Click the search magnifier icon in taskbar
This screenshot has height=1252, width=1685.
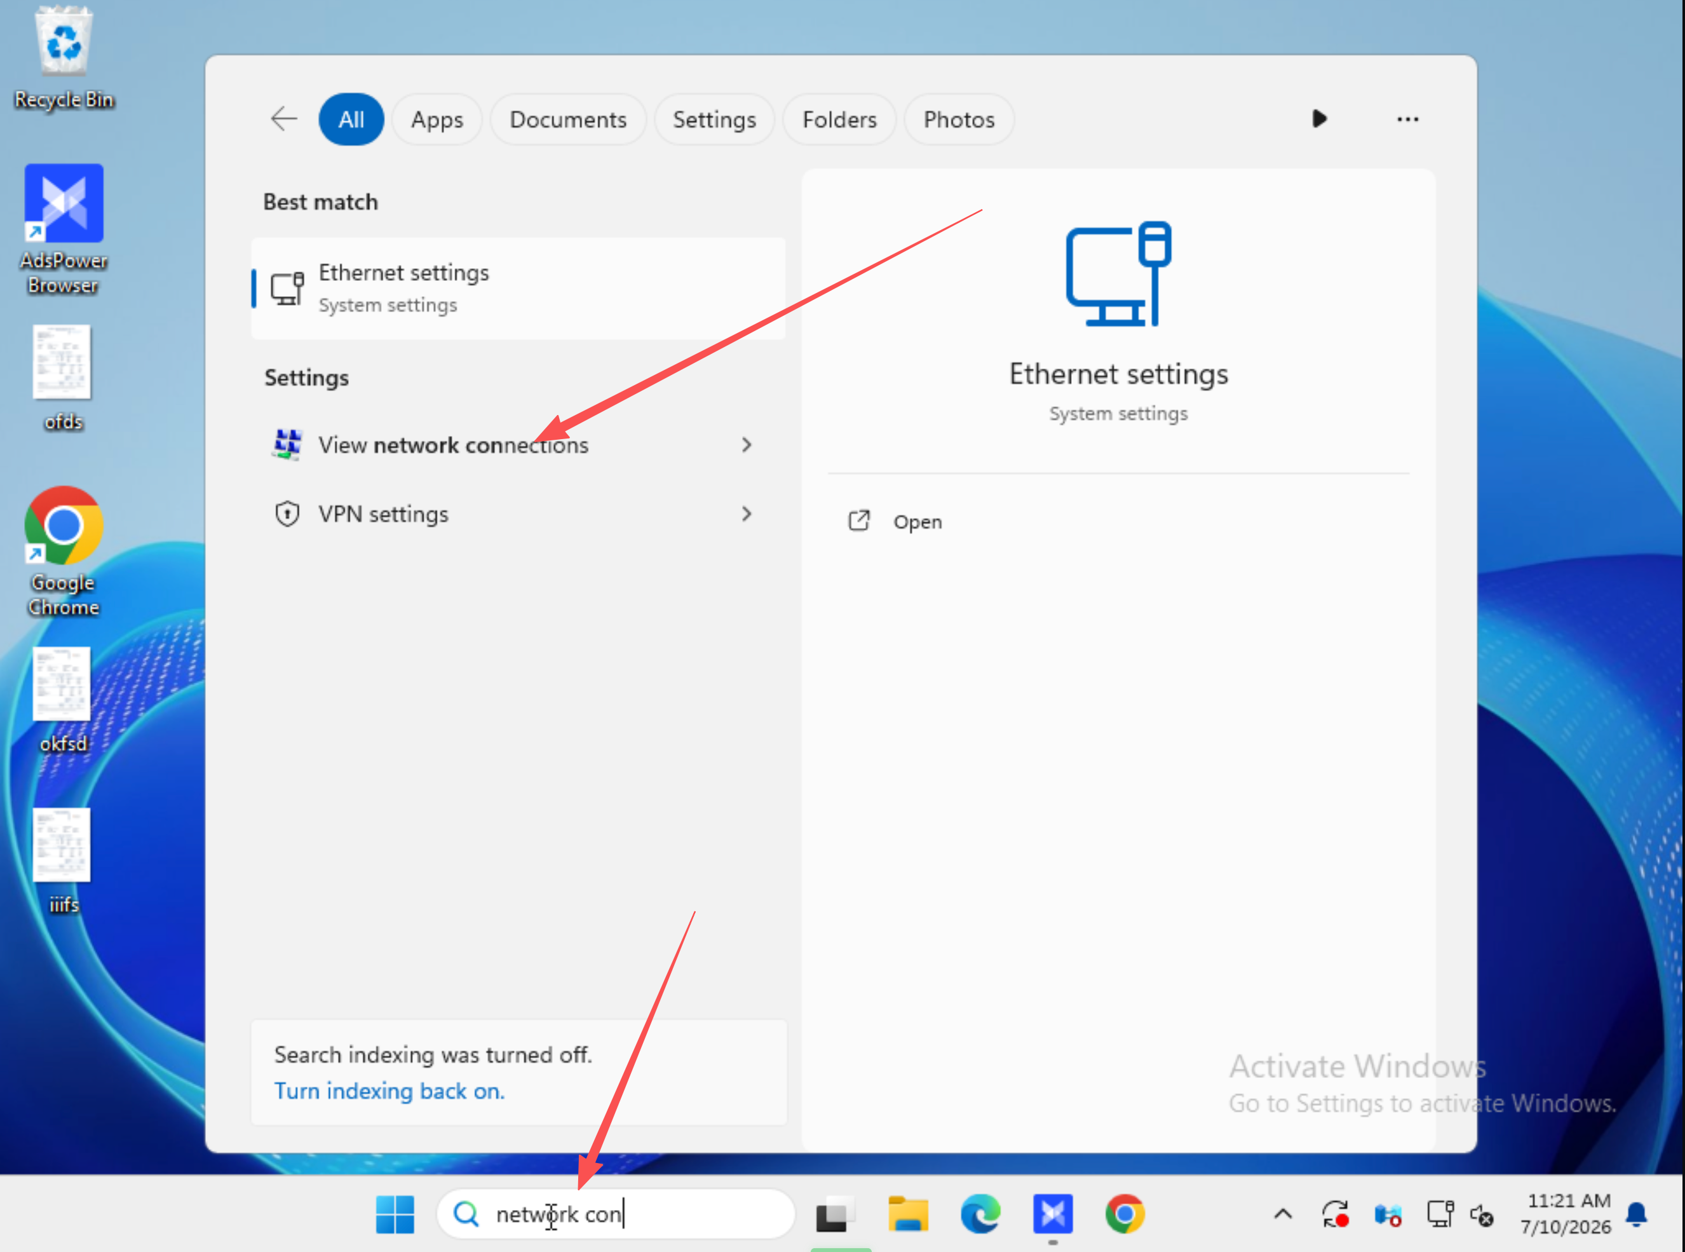click(465, 1214)
